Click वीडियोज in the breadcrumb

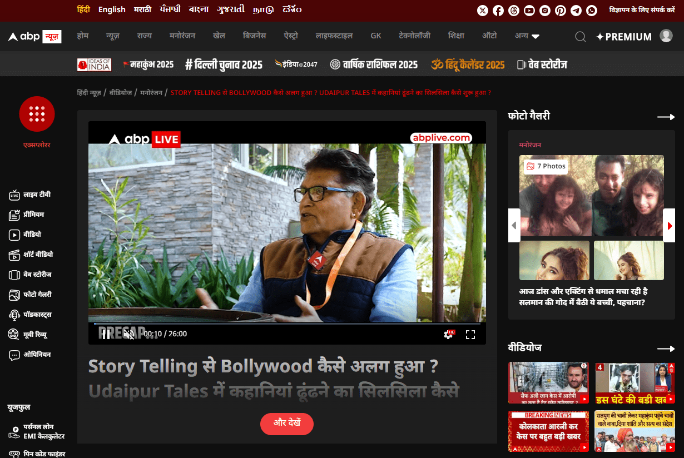(x=121, y=93)
